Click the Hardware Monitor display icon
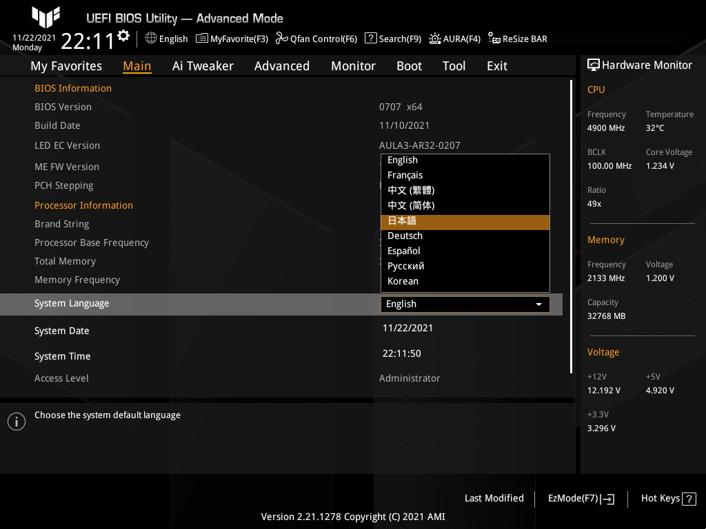This screenshot has width=706, height=529. tap(594, 65)
